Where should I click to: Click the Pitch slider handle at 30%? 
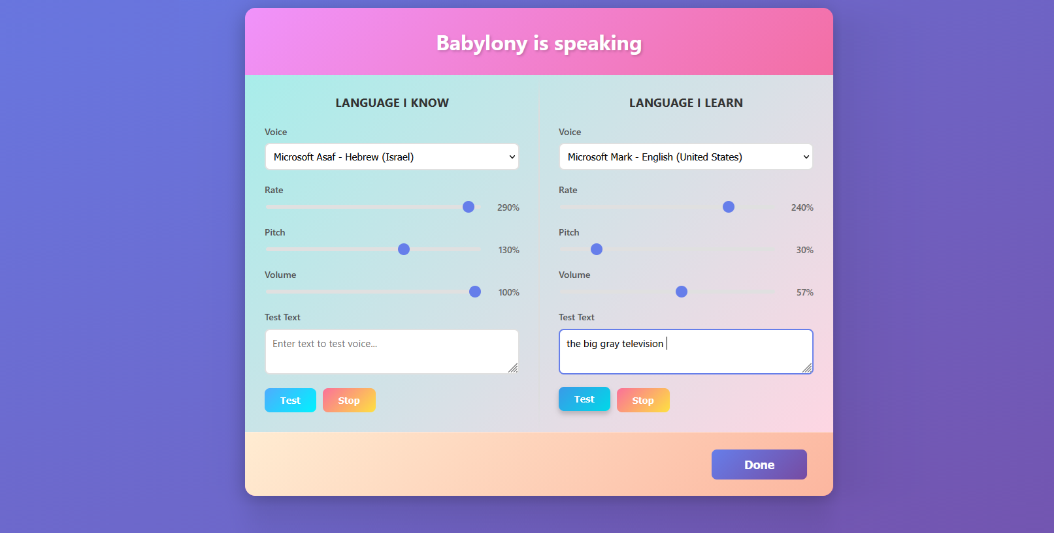pyautogui.click(x=597, y=249)
